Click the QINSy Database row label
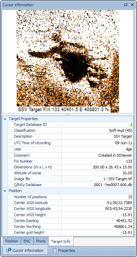Viewport: 137px width, 257px height. tap(28, 185)
